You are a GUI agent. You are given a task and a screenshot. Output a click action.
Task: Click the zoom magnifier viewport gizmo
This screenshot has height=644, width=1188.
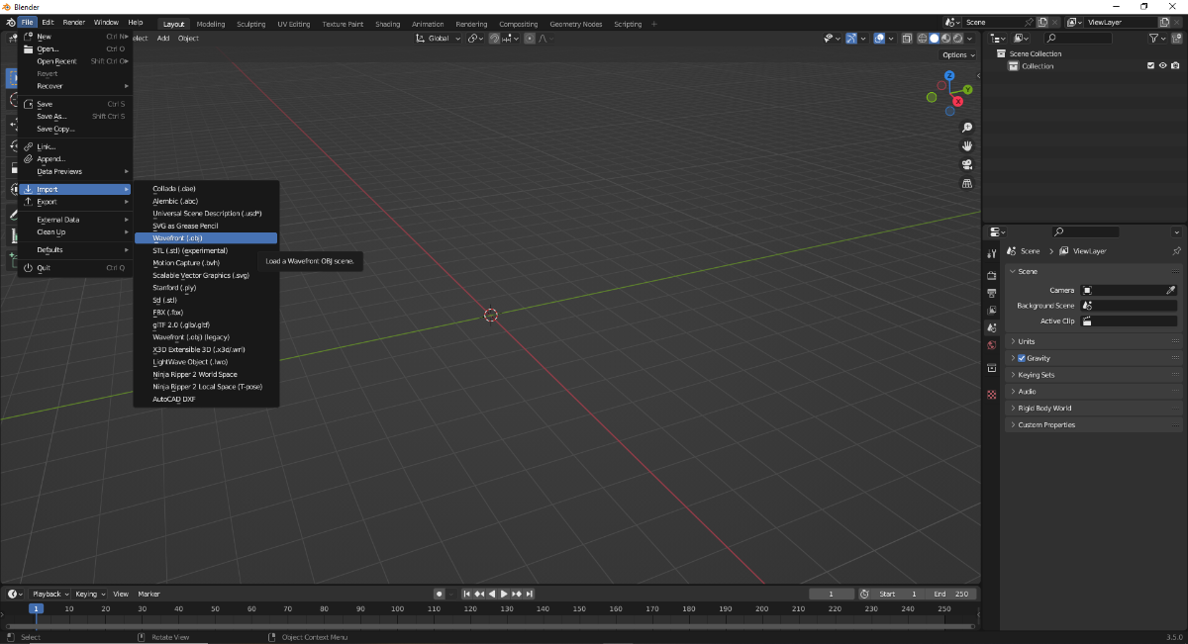coord(967,128)
